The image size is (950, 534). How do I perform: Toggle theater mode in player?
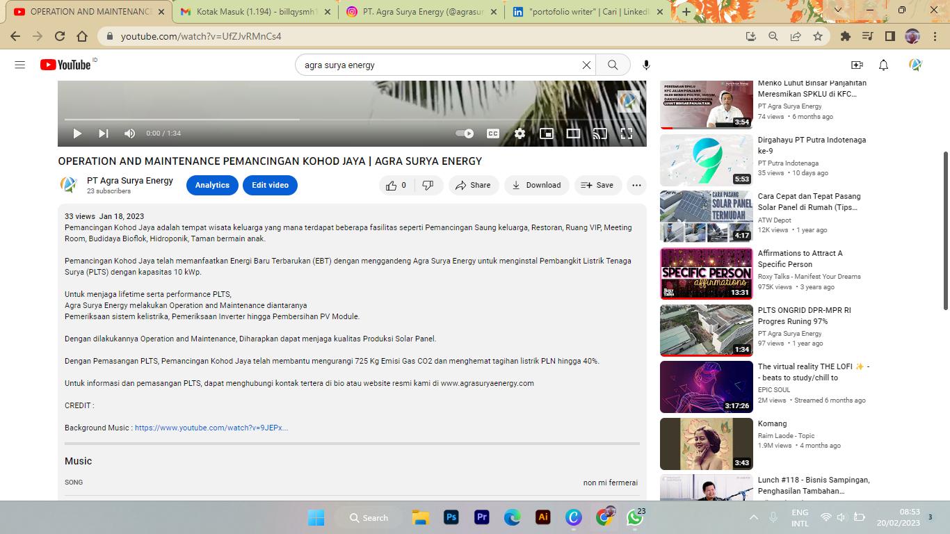click(573, 133)
